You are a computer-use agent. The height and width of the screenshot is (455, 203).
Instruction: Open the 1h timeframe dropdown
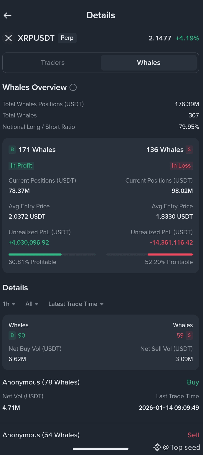9,304
